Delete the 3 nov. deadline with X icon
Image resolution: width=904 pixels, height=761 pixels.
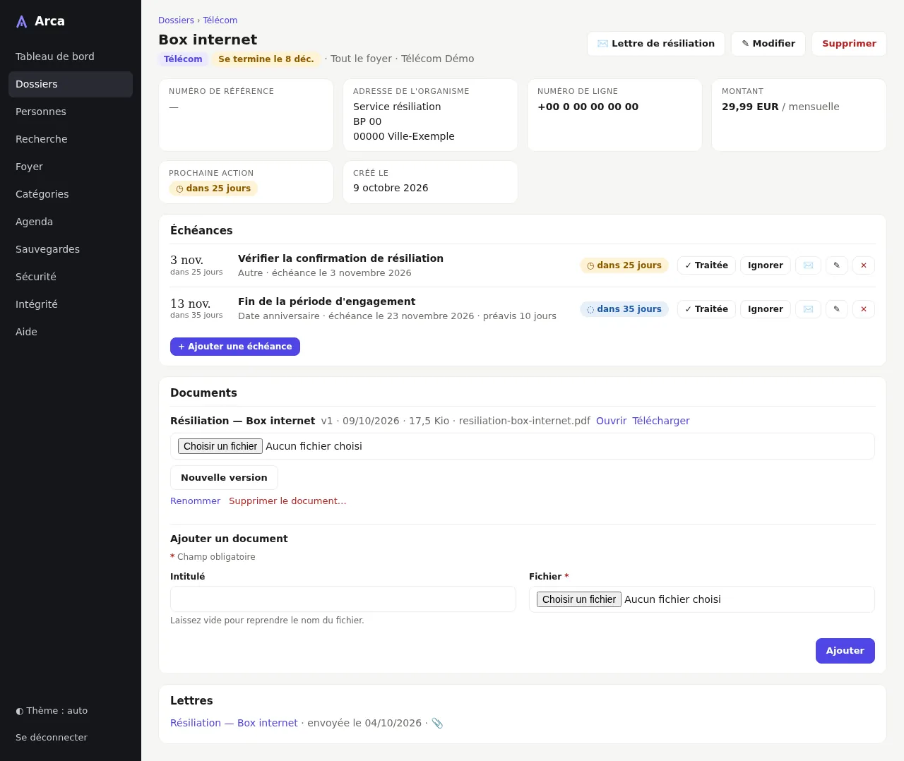tap(864, 265)
